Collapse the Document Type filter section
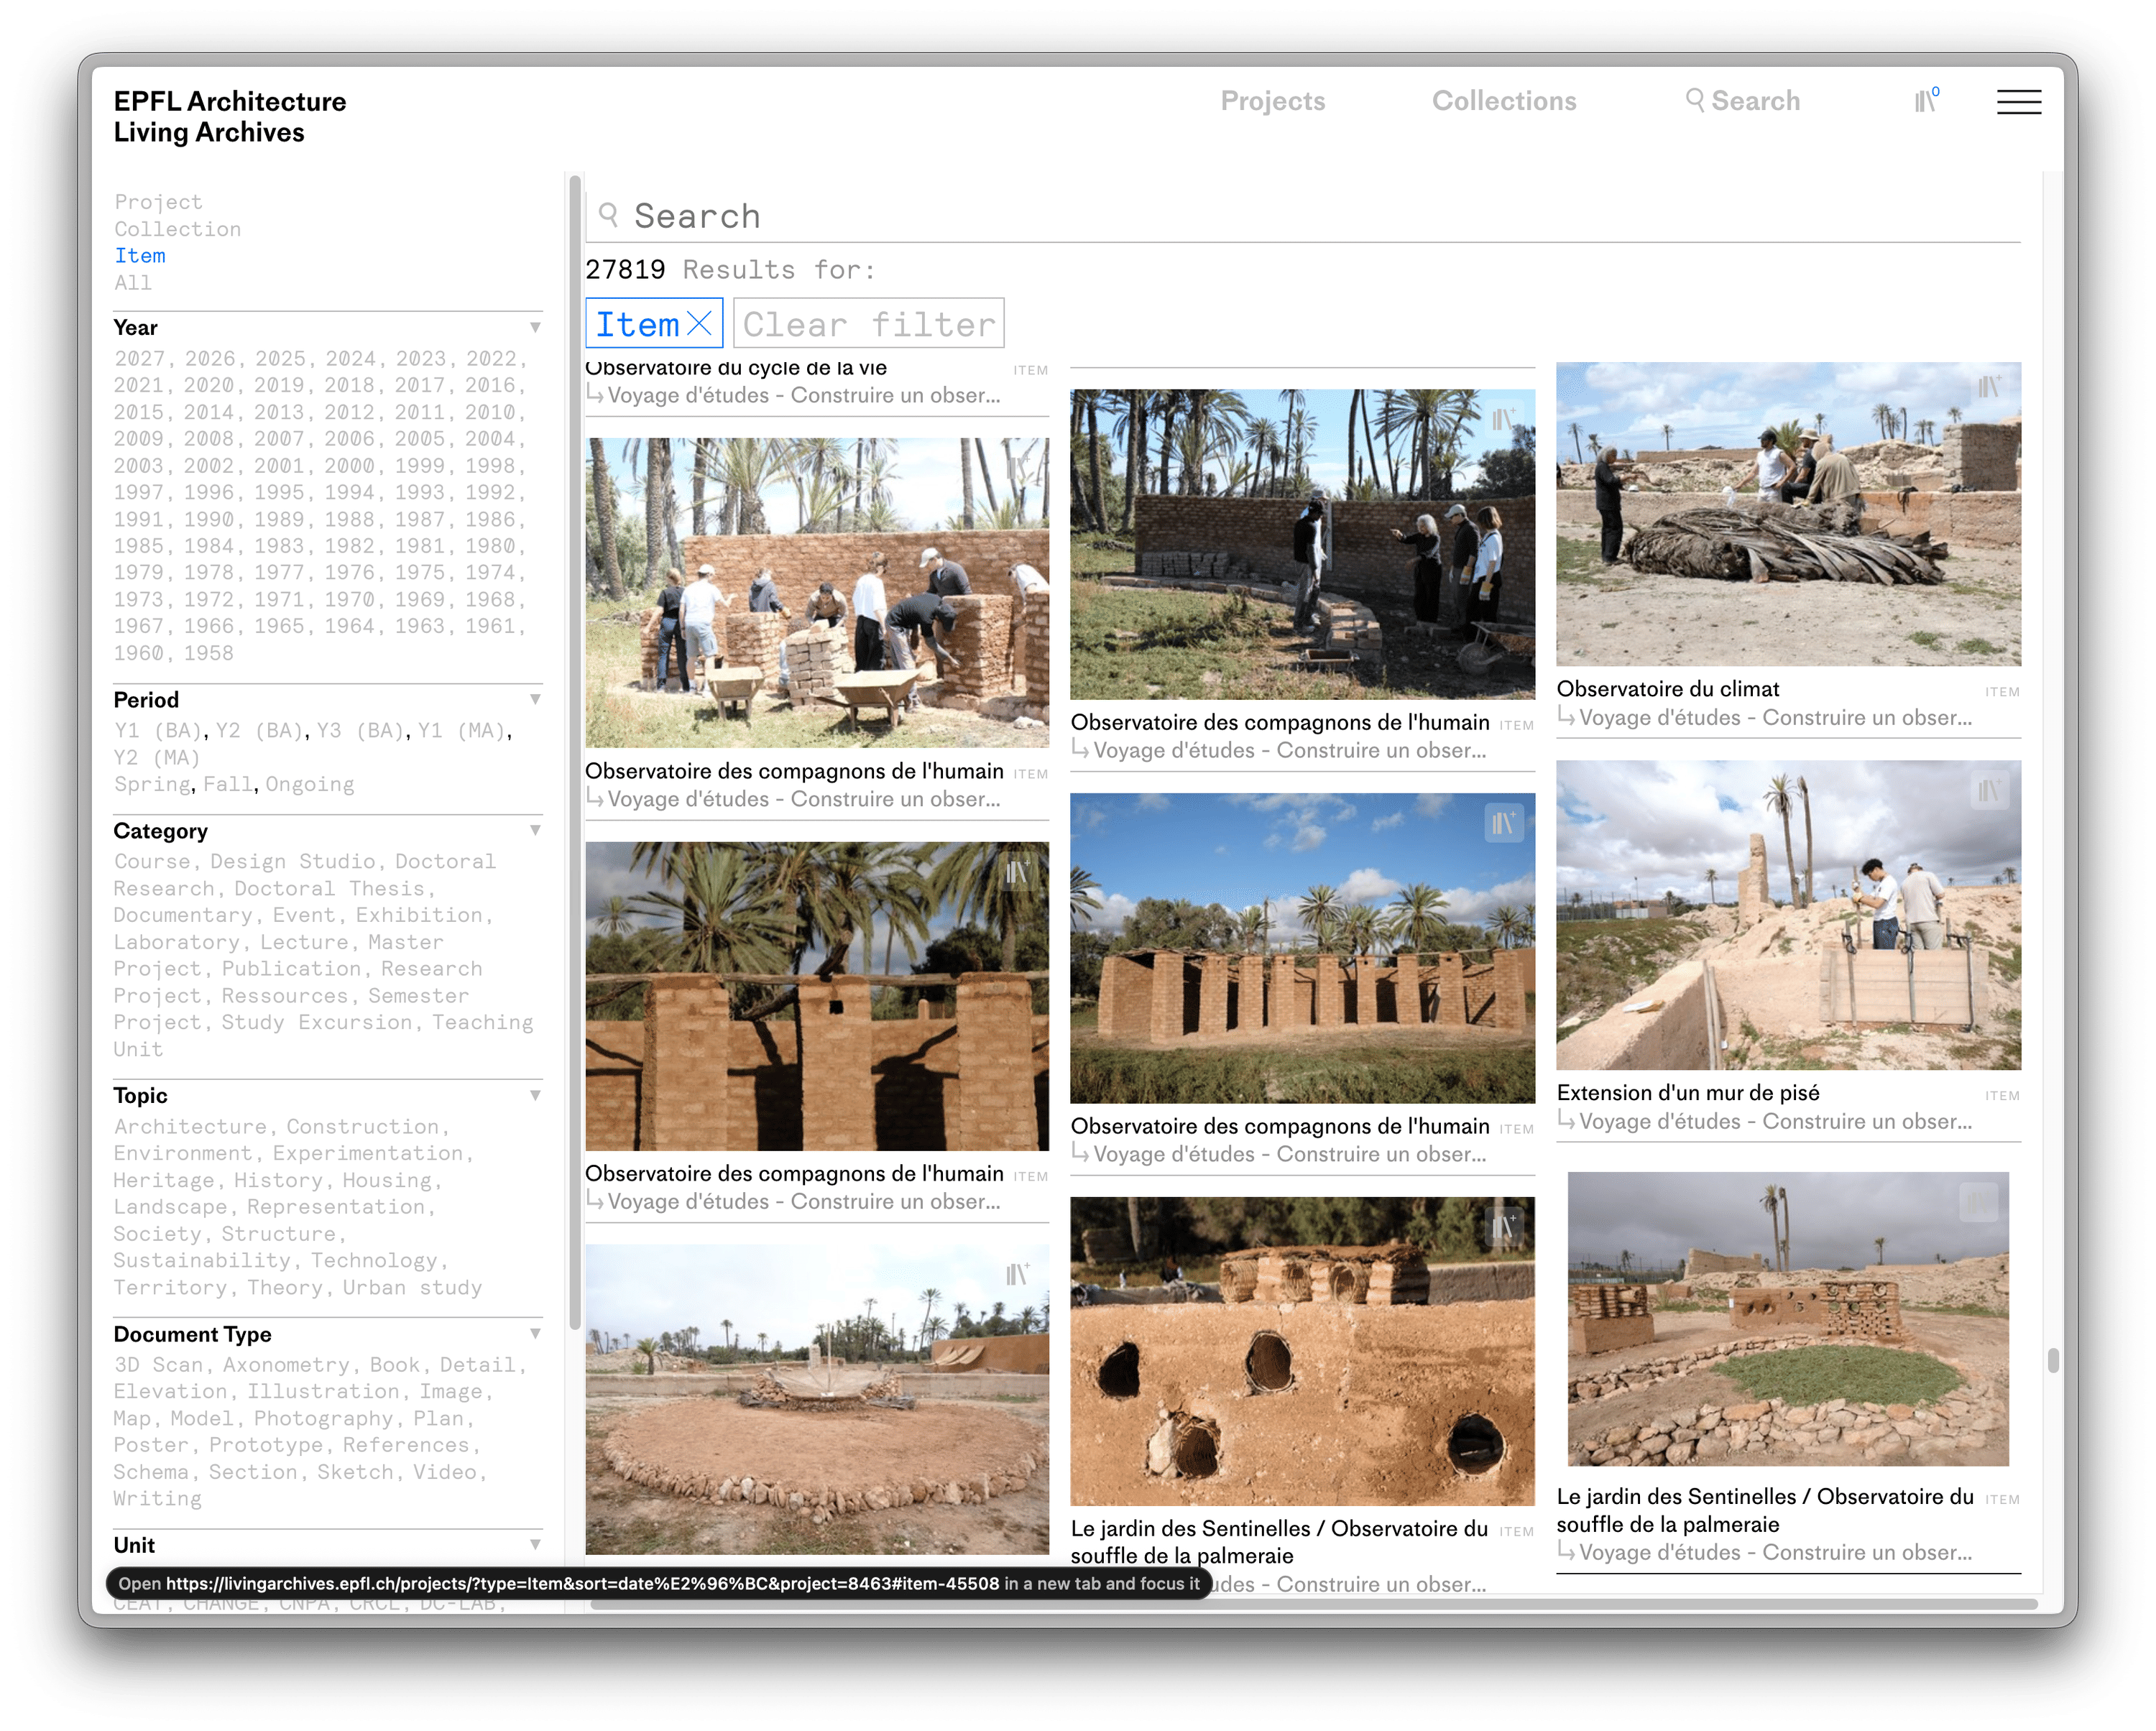This screenshot has width=2156, height=1731. pos(535,1334)
